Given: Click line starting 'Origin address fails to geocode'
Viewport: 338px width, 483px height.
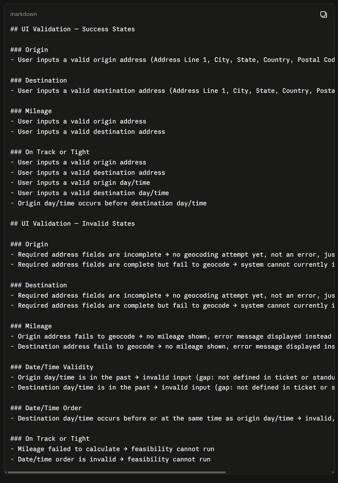Looking at the screenshot, I should coord(171,336).
